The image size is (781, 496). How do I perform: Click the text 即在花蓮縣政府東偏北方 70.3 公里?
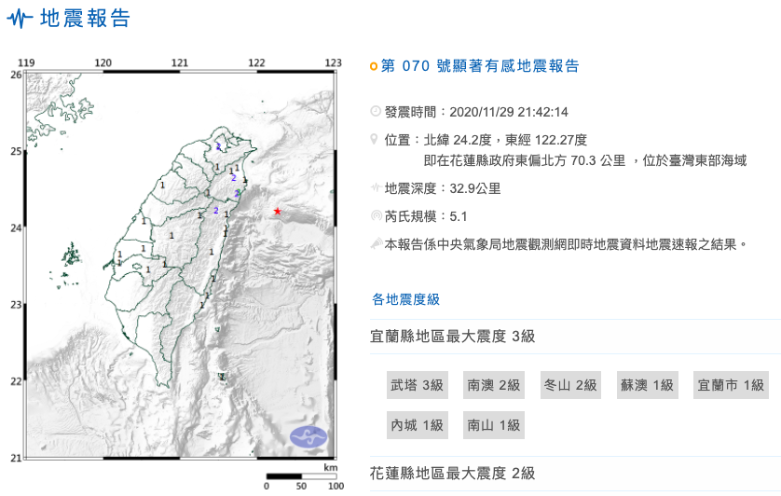point(524,160)
